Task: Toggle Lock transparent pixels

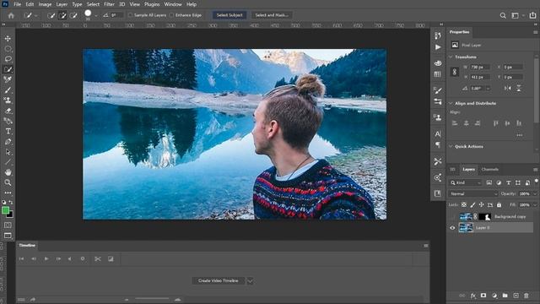Action: coord(464,204)
